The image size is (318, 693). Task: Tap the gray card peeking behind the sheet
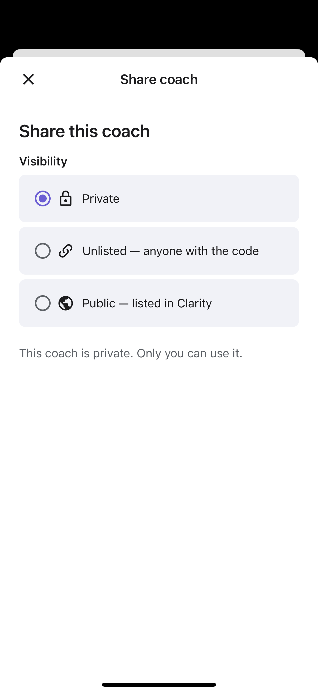coord(159,53)
